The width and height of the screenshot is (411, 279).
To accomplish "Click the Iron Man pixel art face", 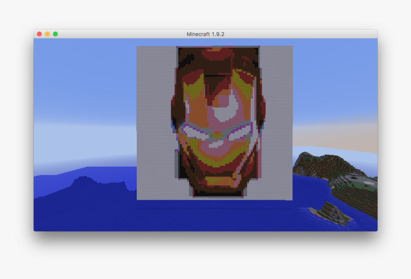I will click(x=217, y=122).
